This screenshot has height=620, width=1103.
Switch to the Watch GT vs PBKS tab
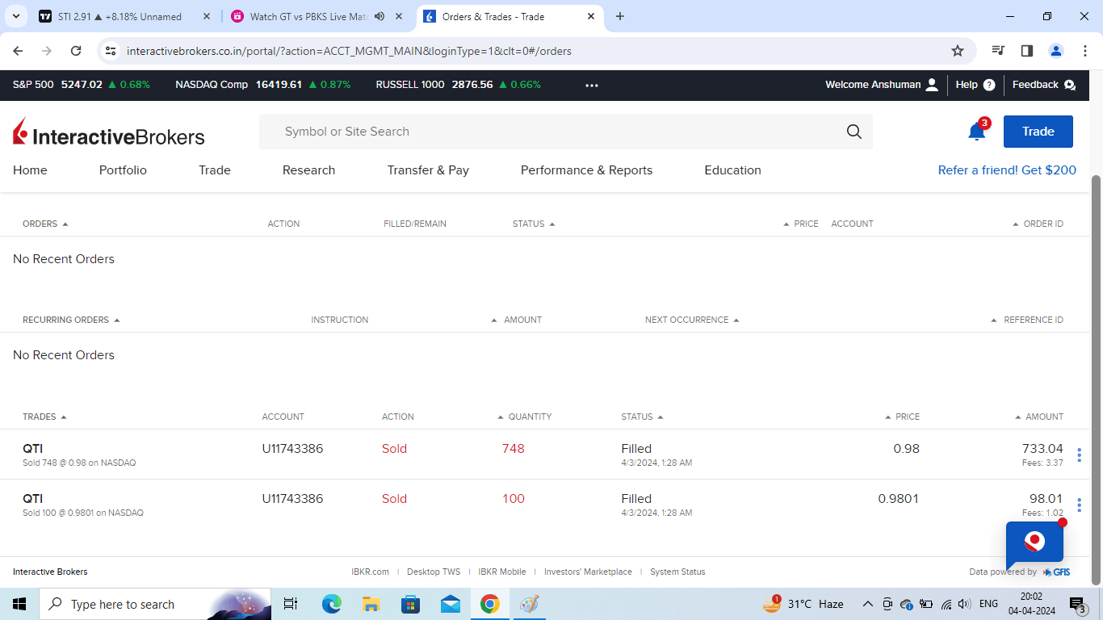pos(318,16)
